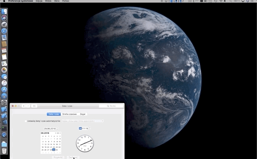Open the Trash in the Dock
This screenshot has width=257, height=159.
point(4,151)
